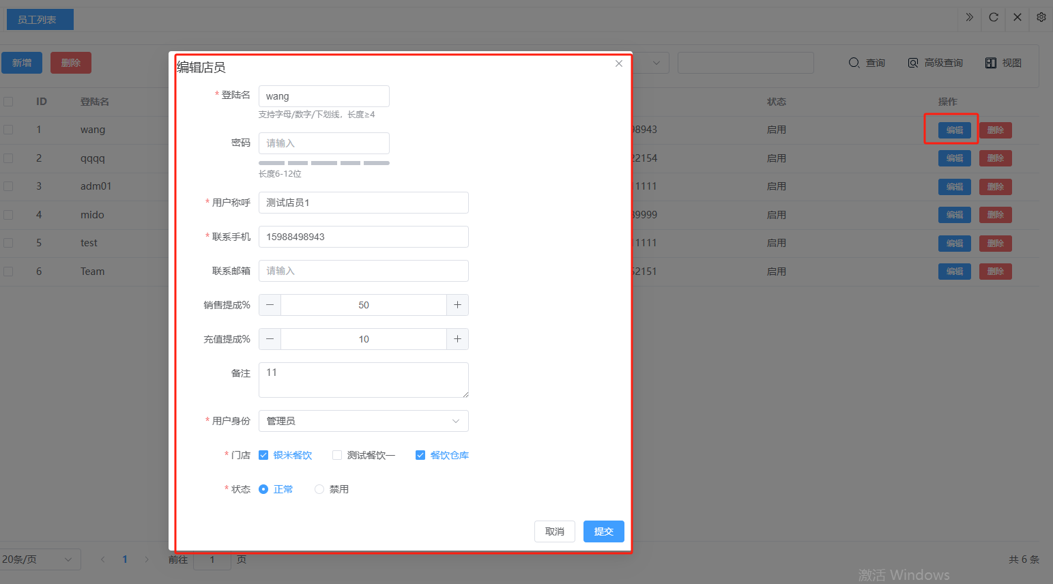
Task: Check the 测试餐饮一 store checkbox
Action: point(337,455)
